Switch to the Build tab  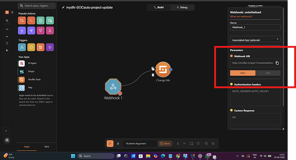159,7
